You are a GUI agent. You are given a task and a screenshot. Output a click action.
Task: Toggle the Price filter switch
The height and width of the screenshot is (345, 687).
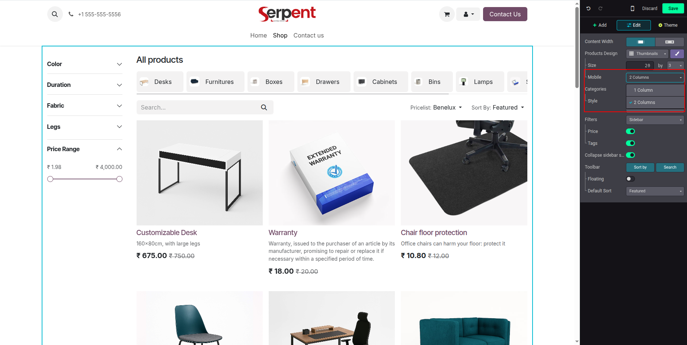[x=630, y=131]
